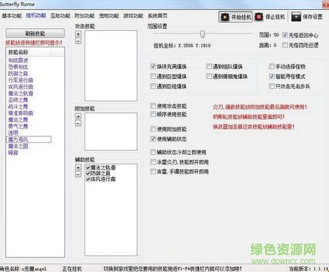Uncheck 魔法之轨道 in 辅助技能 list
This screenshot has width=329, height=272.
[88, 167]
